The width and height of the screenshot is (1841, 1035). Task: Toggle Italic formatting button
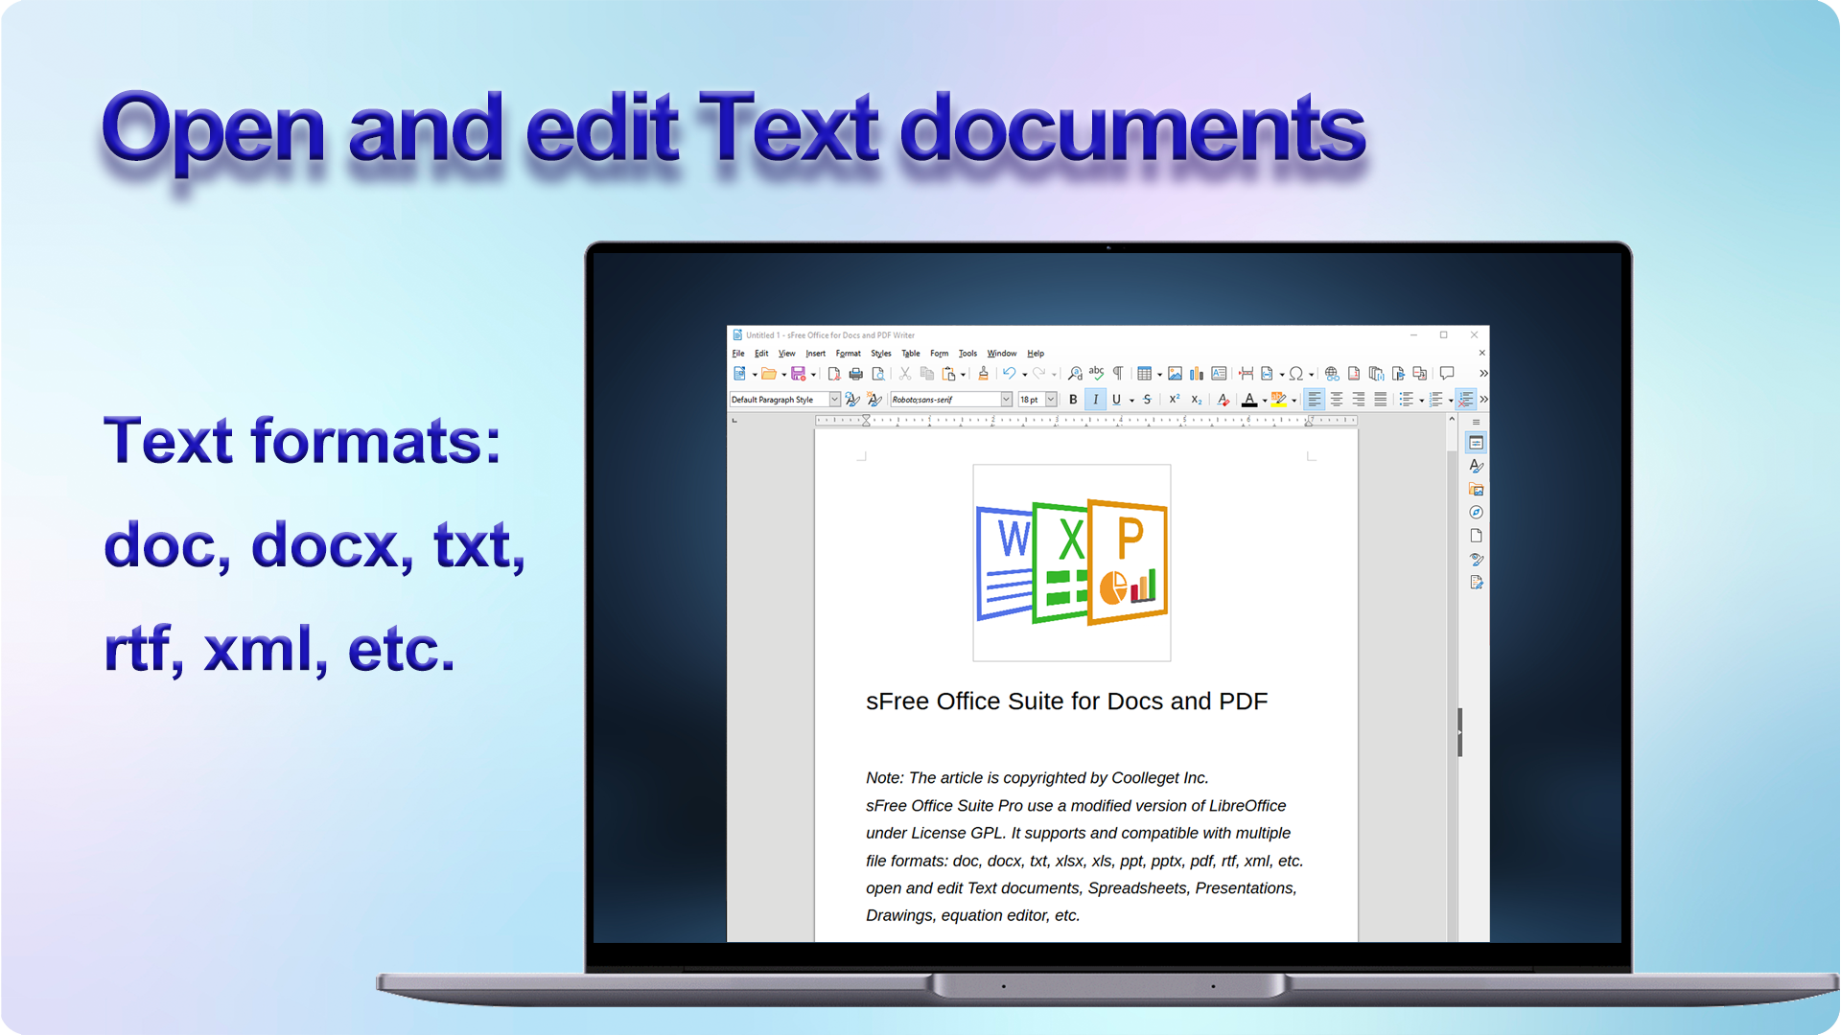point(1095,400)
